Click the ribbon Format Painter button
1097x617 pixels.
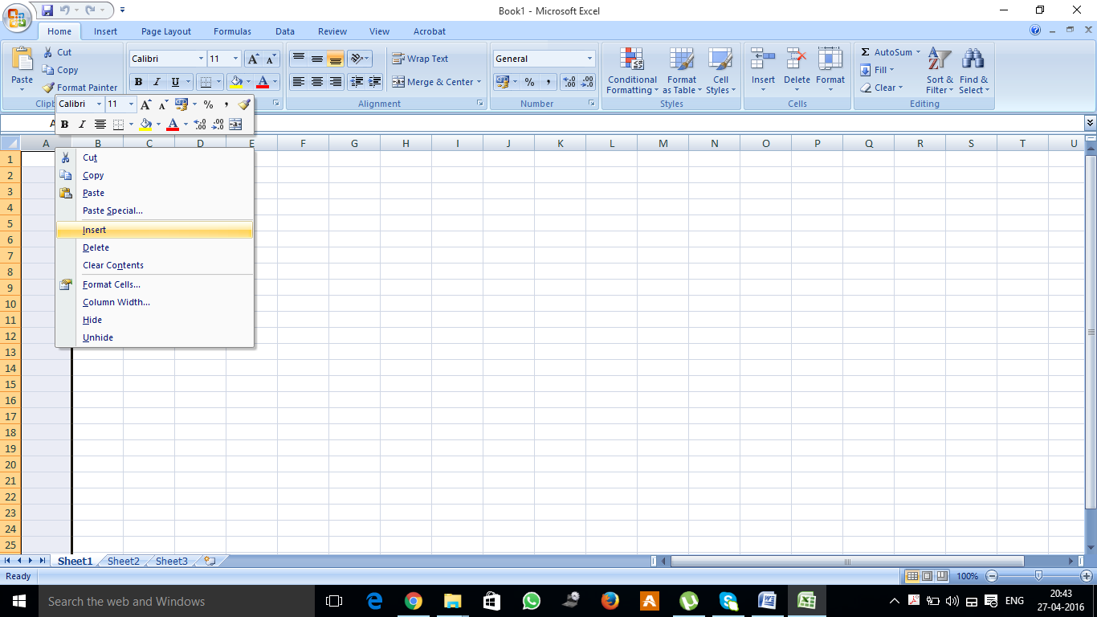pyautogui.click(x=80, y=88)
